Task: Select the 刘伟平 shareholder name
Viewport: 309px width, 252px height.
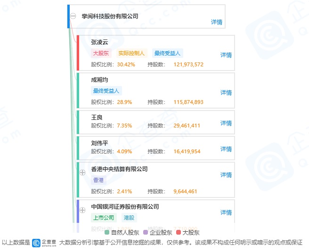Action: (99, 143)
